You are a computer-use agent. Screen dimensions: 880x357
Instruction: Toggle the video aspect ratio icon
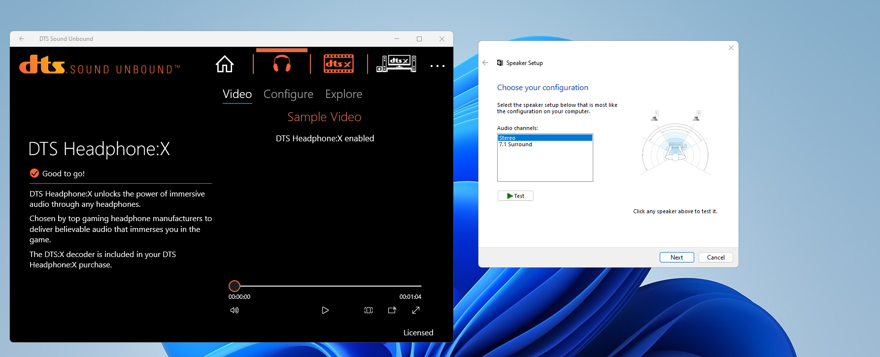click(369, 310)
